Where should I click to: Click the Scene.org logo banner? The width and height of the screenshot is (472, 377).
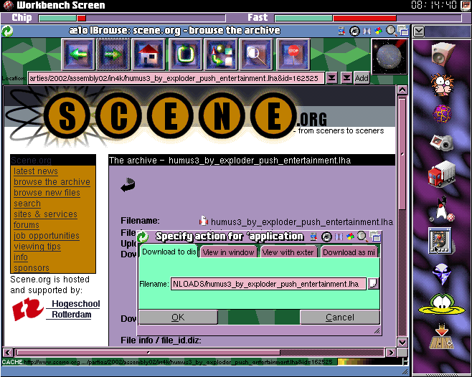[x=199, y=117]
